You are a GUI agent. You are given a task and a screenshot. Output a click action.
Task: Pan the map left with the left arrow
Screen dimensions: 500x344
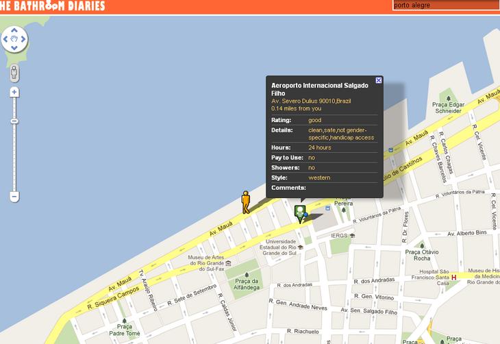tap(6, 40)
